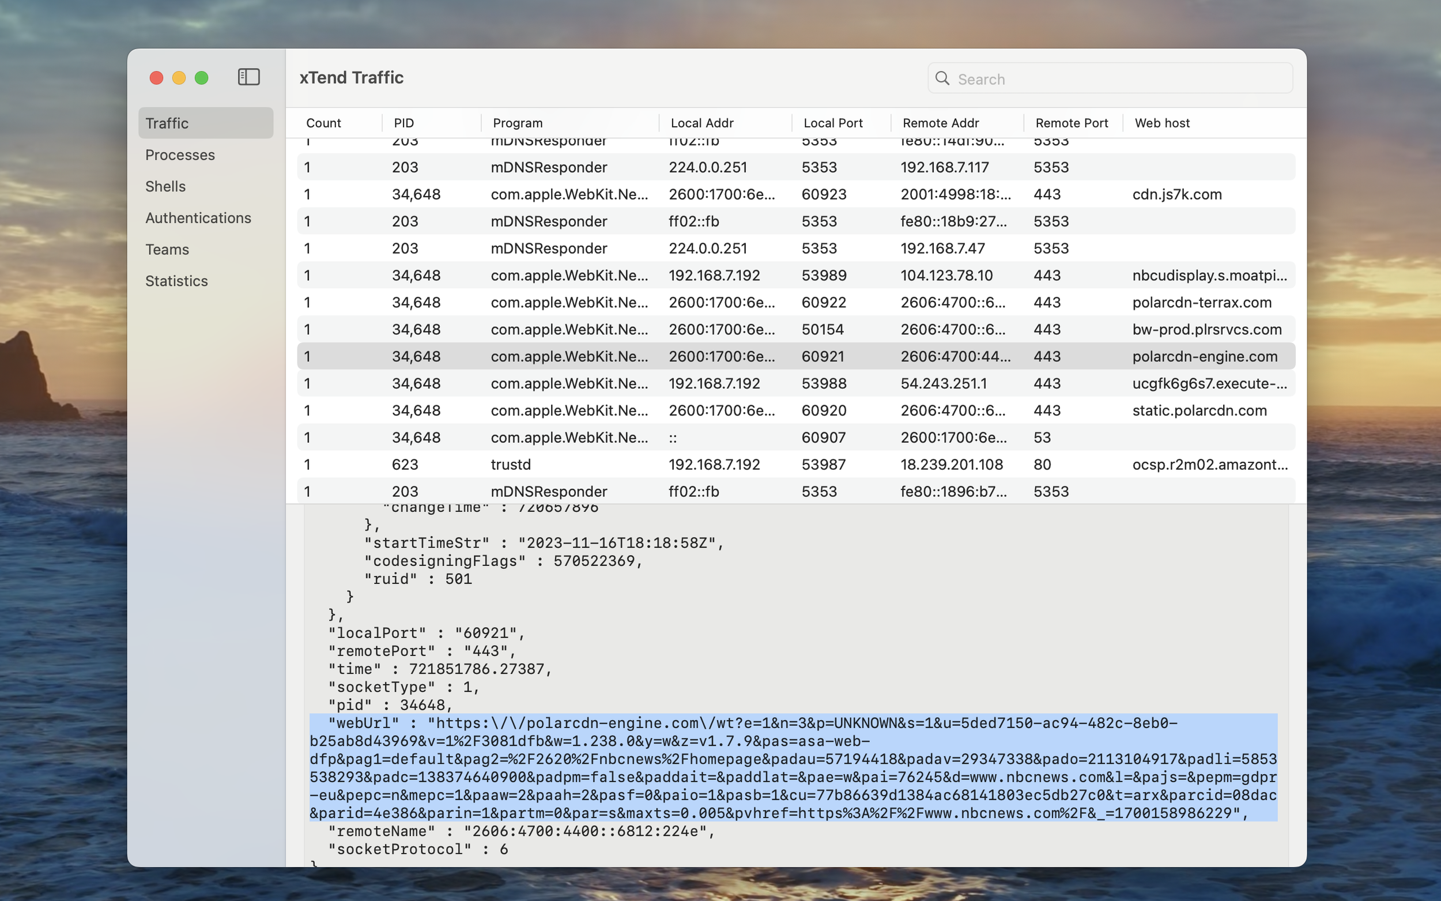Open the Authentications section
The width and height of the screenshot is (1441, 901).
pos(198,218)
